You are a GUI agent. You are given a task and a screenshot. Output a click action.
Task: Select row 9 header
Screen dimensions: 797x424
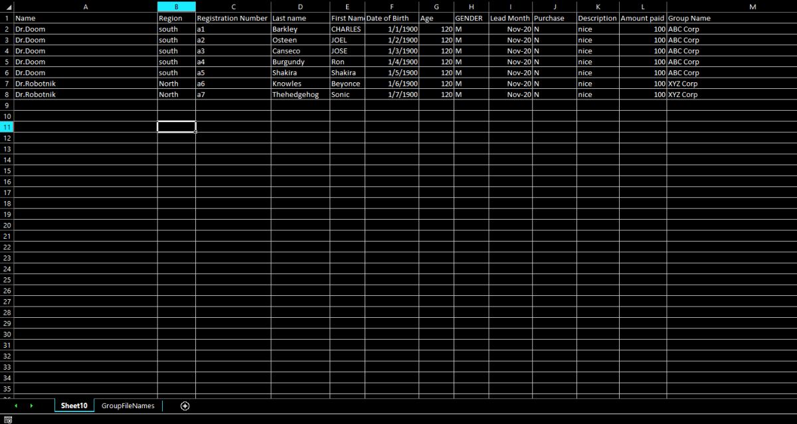(7, 105)
